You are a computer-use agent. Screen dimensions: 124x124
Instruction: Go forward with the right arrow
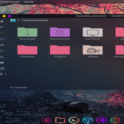pos(2,33)
